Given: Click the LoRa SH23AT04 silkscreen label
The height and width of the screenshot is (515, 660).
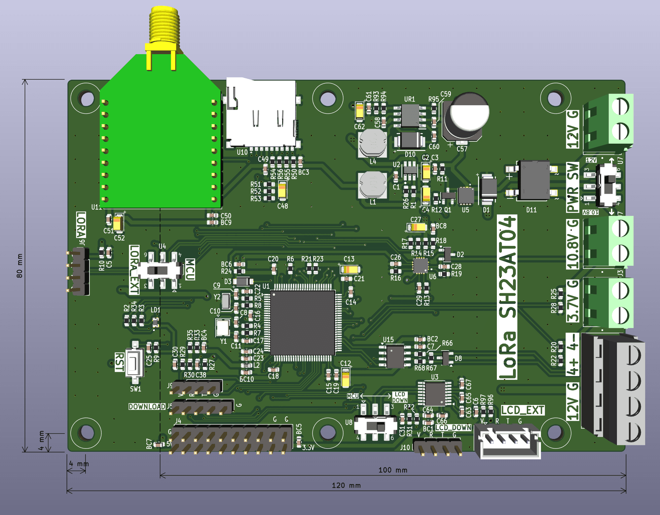Looking at the screenshot, I should (x=507, y=298).
